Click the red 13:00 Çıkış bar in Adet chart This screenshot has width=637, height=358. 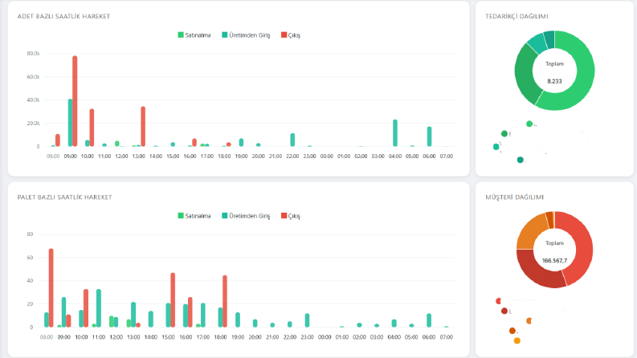143,126
